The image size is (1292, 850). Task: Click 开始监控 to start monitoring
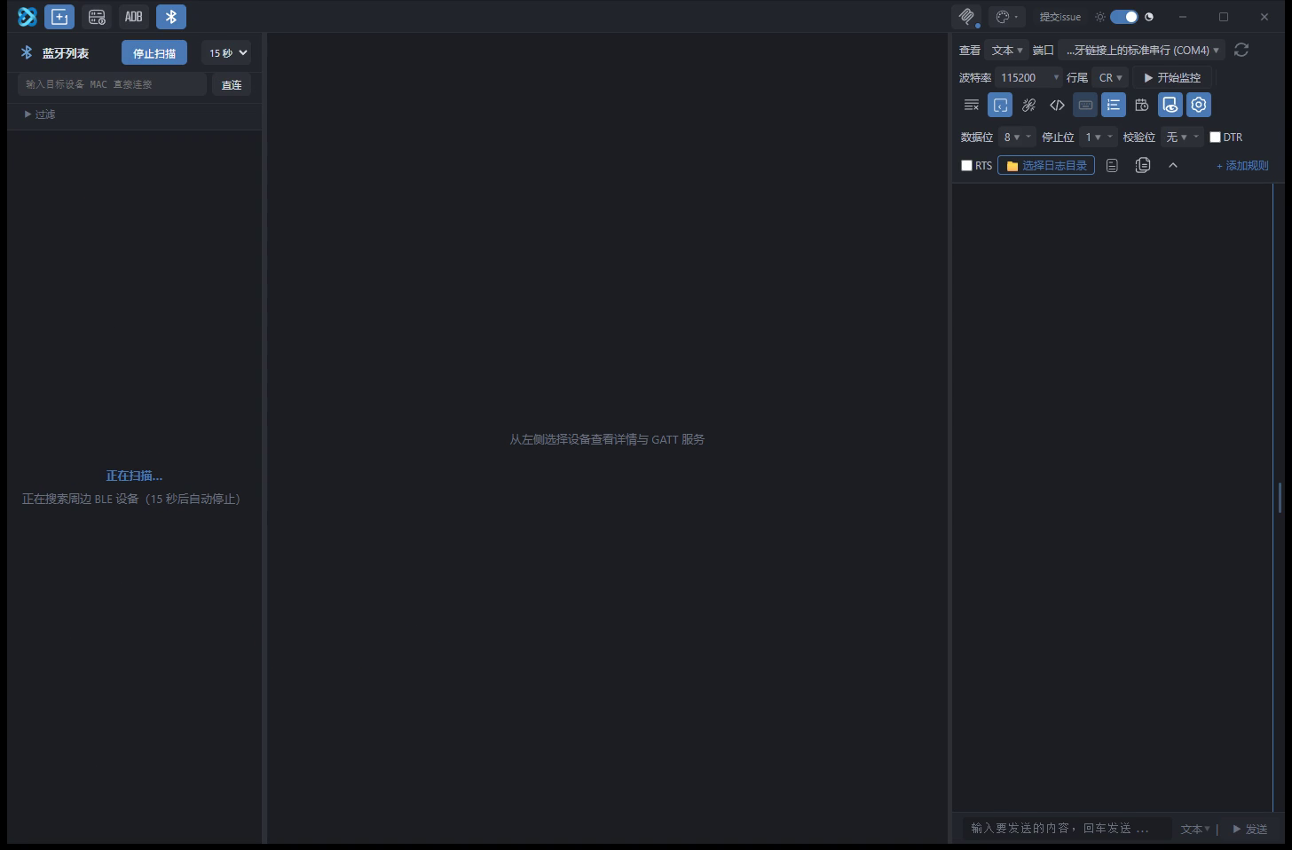[1172, 78]
